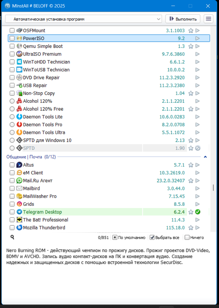Click the green checkmark next to Telegram Desktop
Screen dimensions: 219x308
tap(197, 212)
